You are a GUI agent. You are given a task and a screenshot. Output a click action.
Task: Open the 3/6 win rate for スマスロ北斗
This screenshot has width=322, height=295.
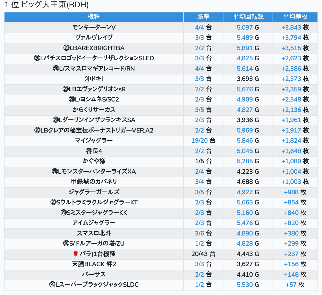(199, 233)
